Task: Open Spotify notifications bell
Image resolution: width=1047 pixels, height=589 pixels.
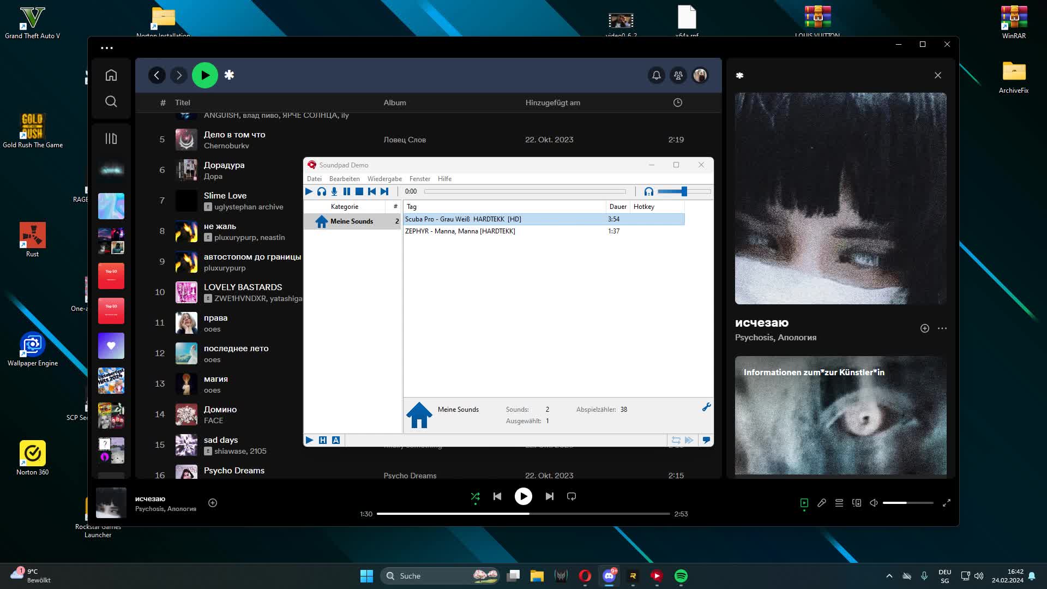Action: click(657, 75)
